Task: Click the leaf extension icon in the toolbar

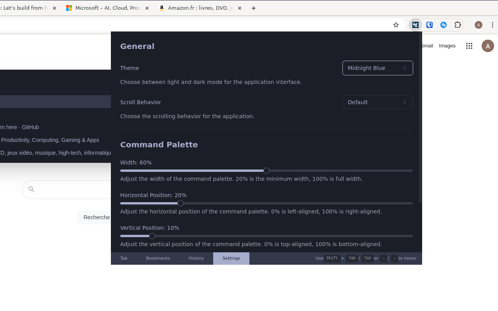Action: click(416, 25)
